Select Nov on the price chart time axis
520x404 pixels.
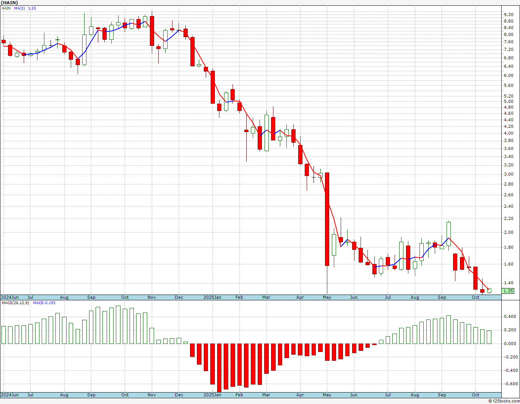152,297
